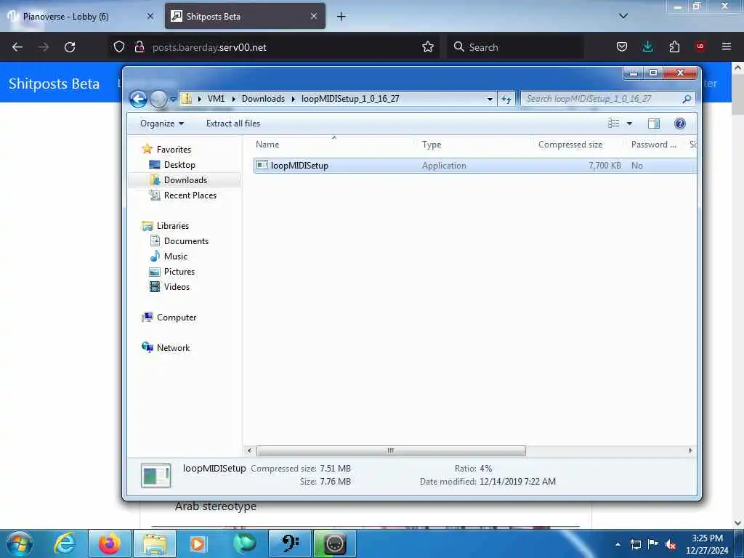744x558 pixels.
Task: Go back in the Explorer window
Action: (x=138, y=99)
